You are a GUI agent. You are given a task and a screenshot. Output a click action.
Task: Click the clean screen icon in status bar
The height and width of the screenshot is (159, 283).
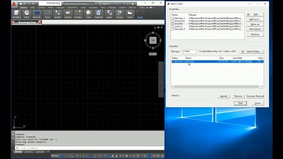[158, 156]
